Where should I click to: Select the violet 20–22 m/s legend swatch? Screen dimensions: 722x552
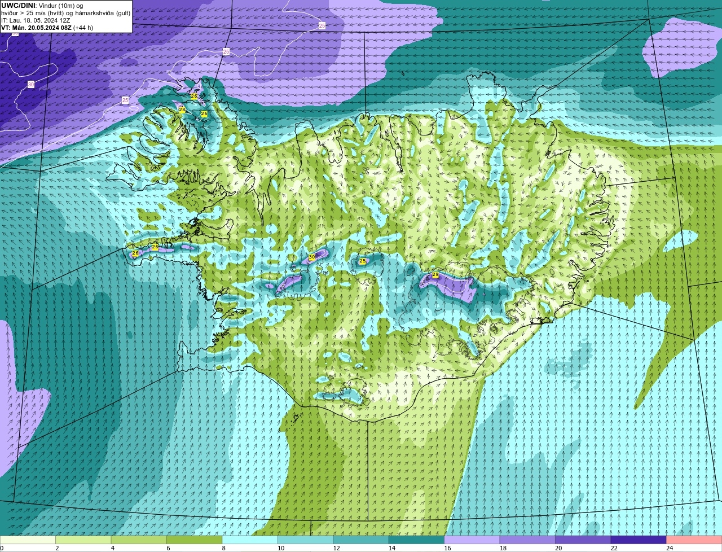[x=583, y=540]
